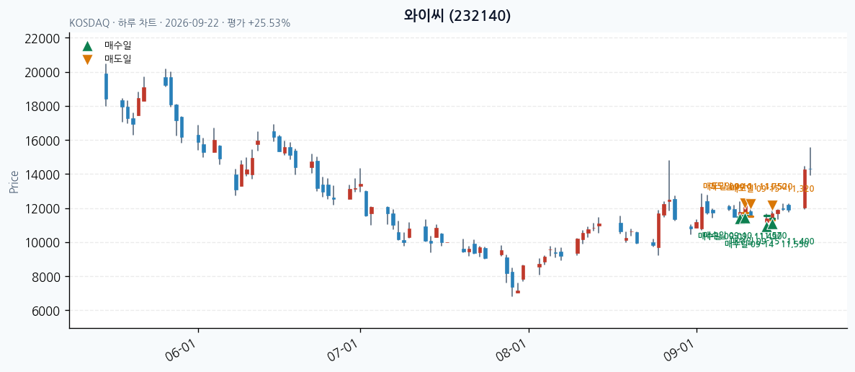Click the 6000 y-axis tick label
855x372 pixels.
(45, 311)
